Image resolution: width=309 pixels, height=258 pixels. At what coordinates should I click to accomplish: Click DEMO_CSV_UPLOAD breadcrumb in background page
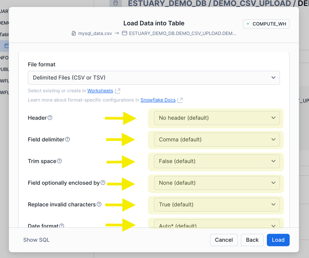[x=252, y=3]
